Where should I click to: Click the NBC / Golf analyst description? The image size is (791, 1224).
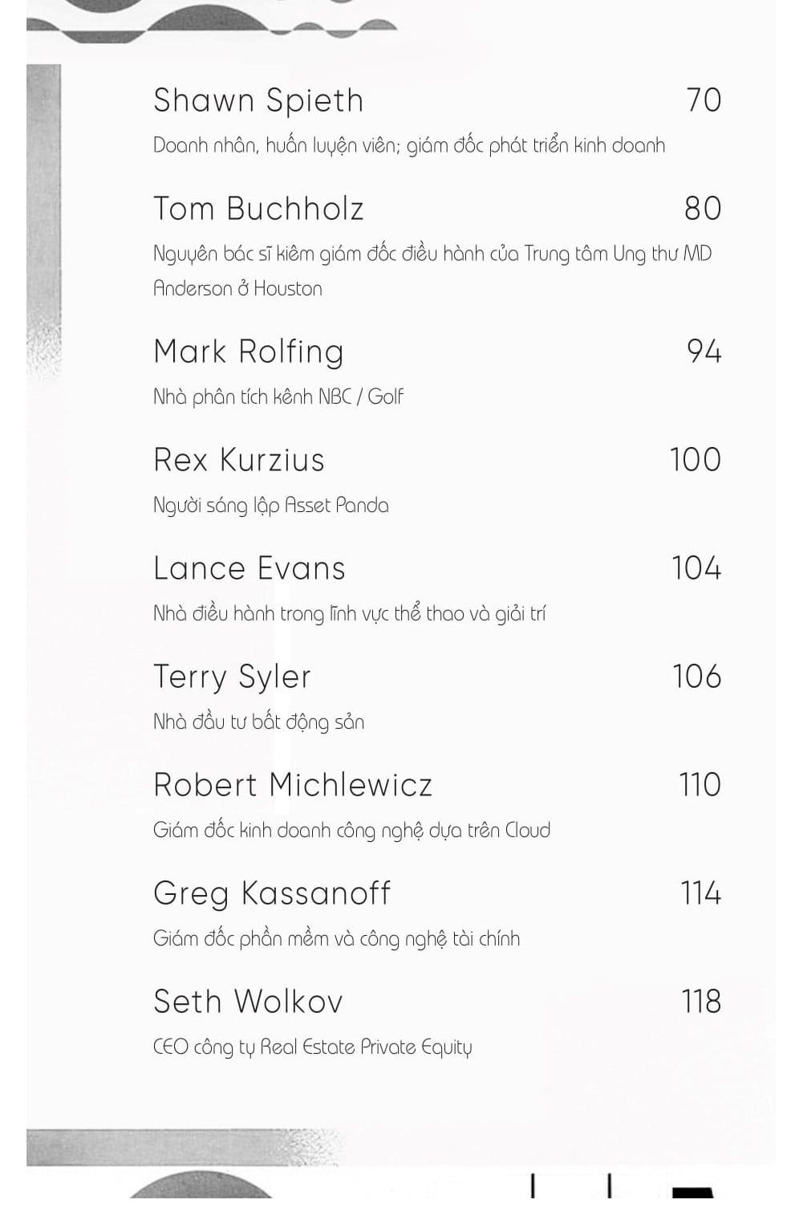278,396
